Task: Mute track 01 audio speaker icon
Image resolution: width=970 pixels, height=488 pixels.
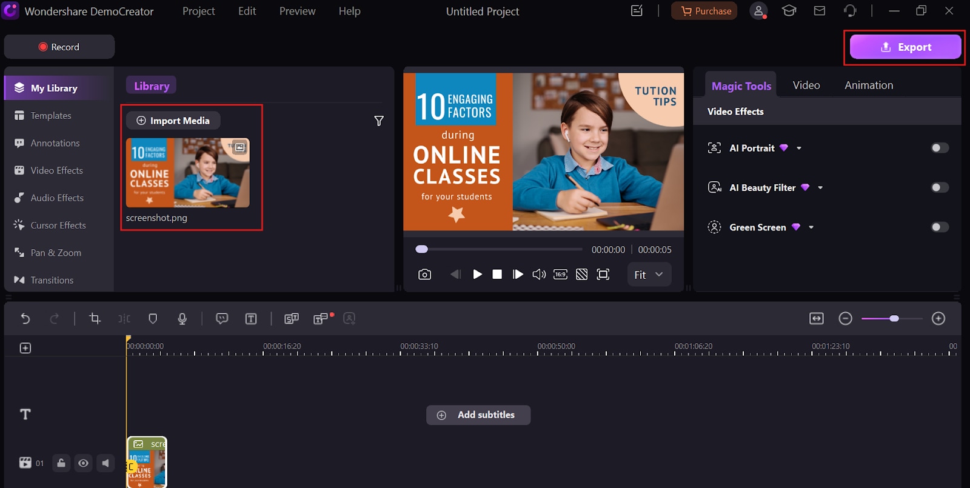Action: pos(106,463)
